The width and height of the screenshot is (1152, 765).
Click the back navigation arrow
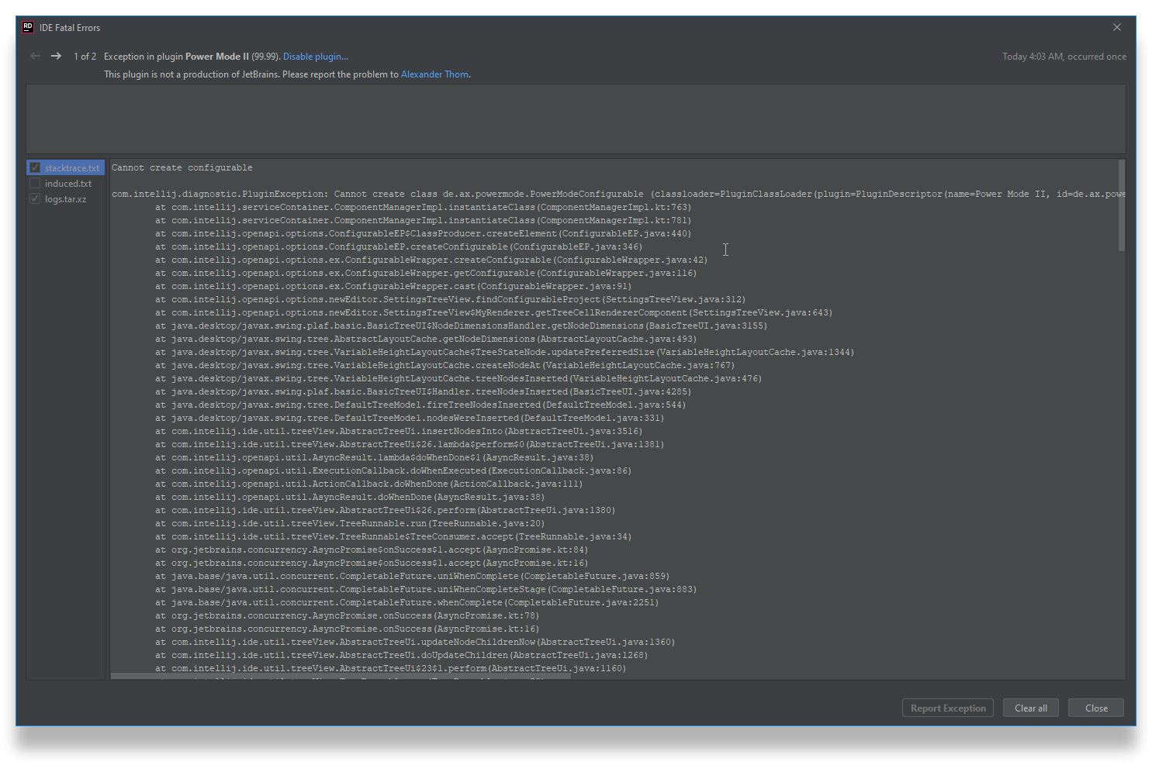coord(35,56)
